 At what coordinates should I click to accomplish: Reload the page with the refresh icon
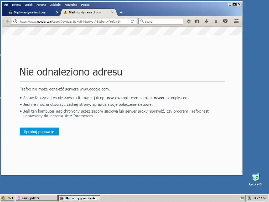pyautogui.click(x=132, y=22)
